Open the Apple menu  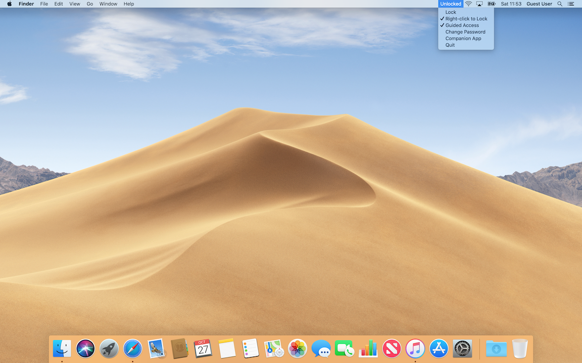pos(8,3)
